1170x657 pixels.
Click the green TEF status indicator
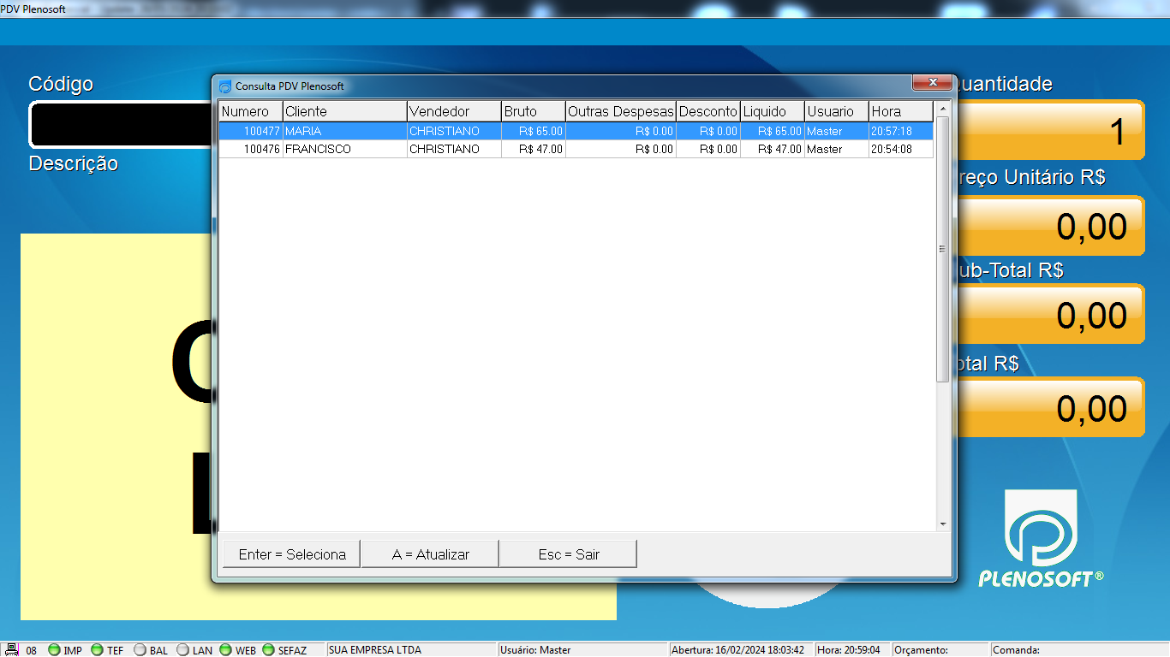point(97,650)
